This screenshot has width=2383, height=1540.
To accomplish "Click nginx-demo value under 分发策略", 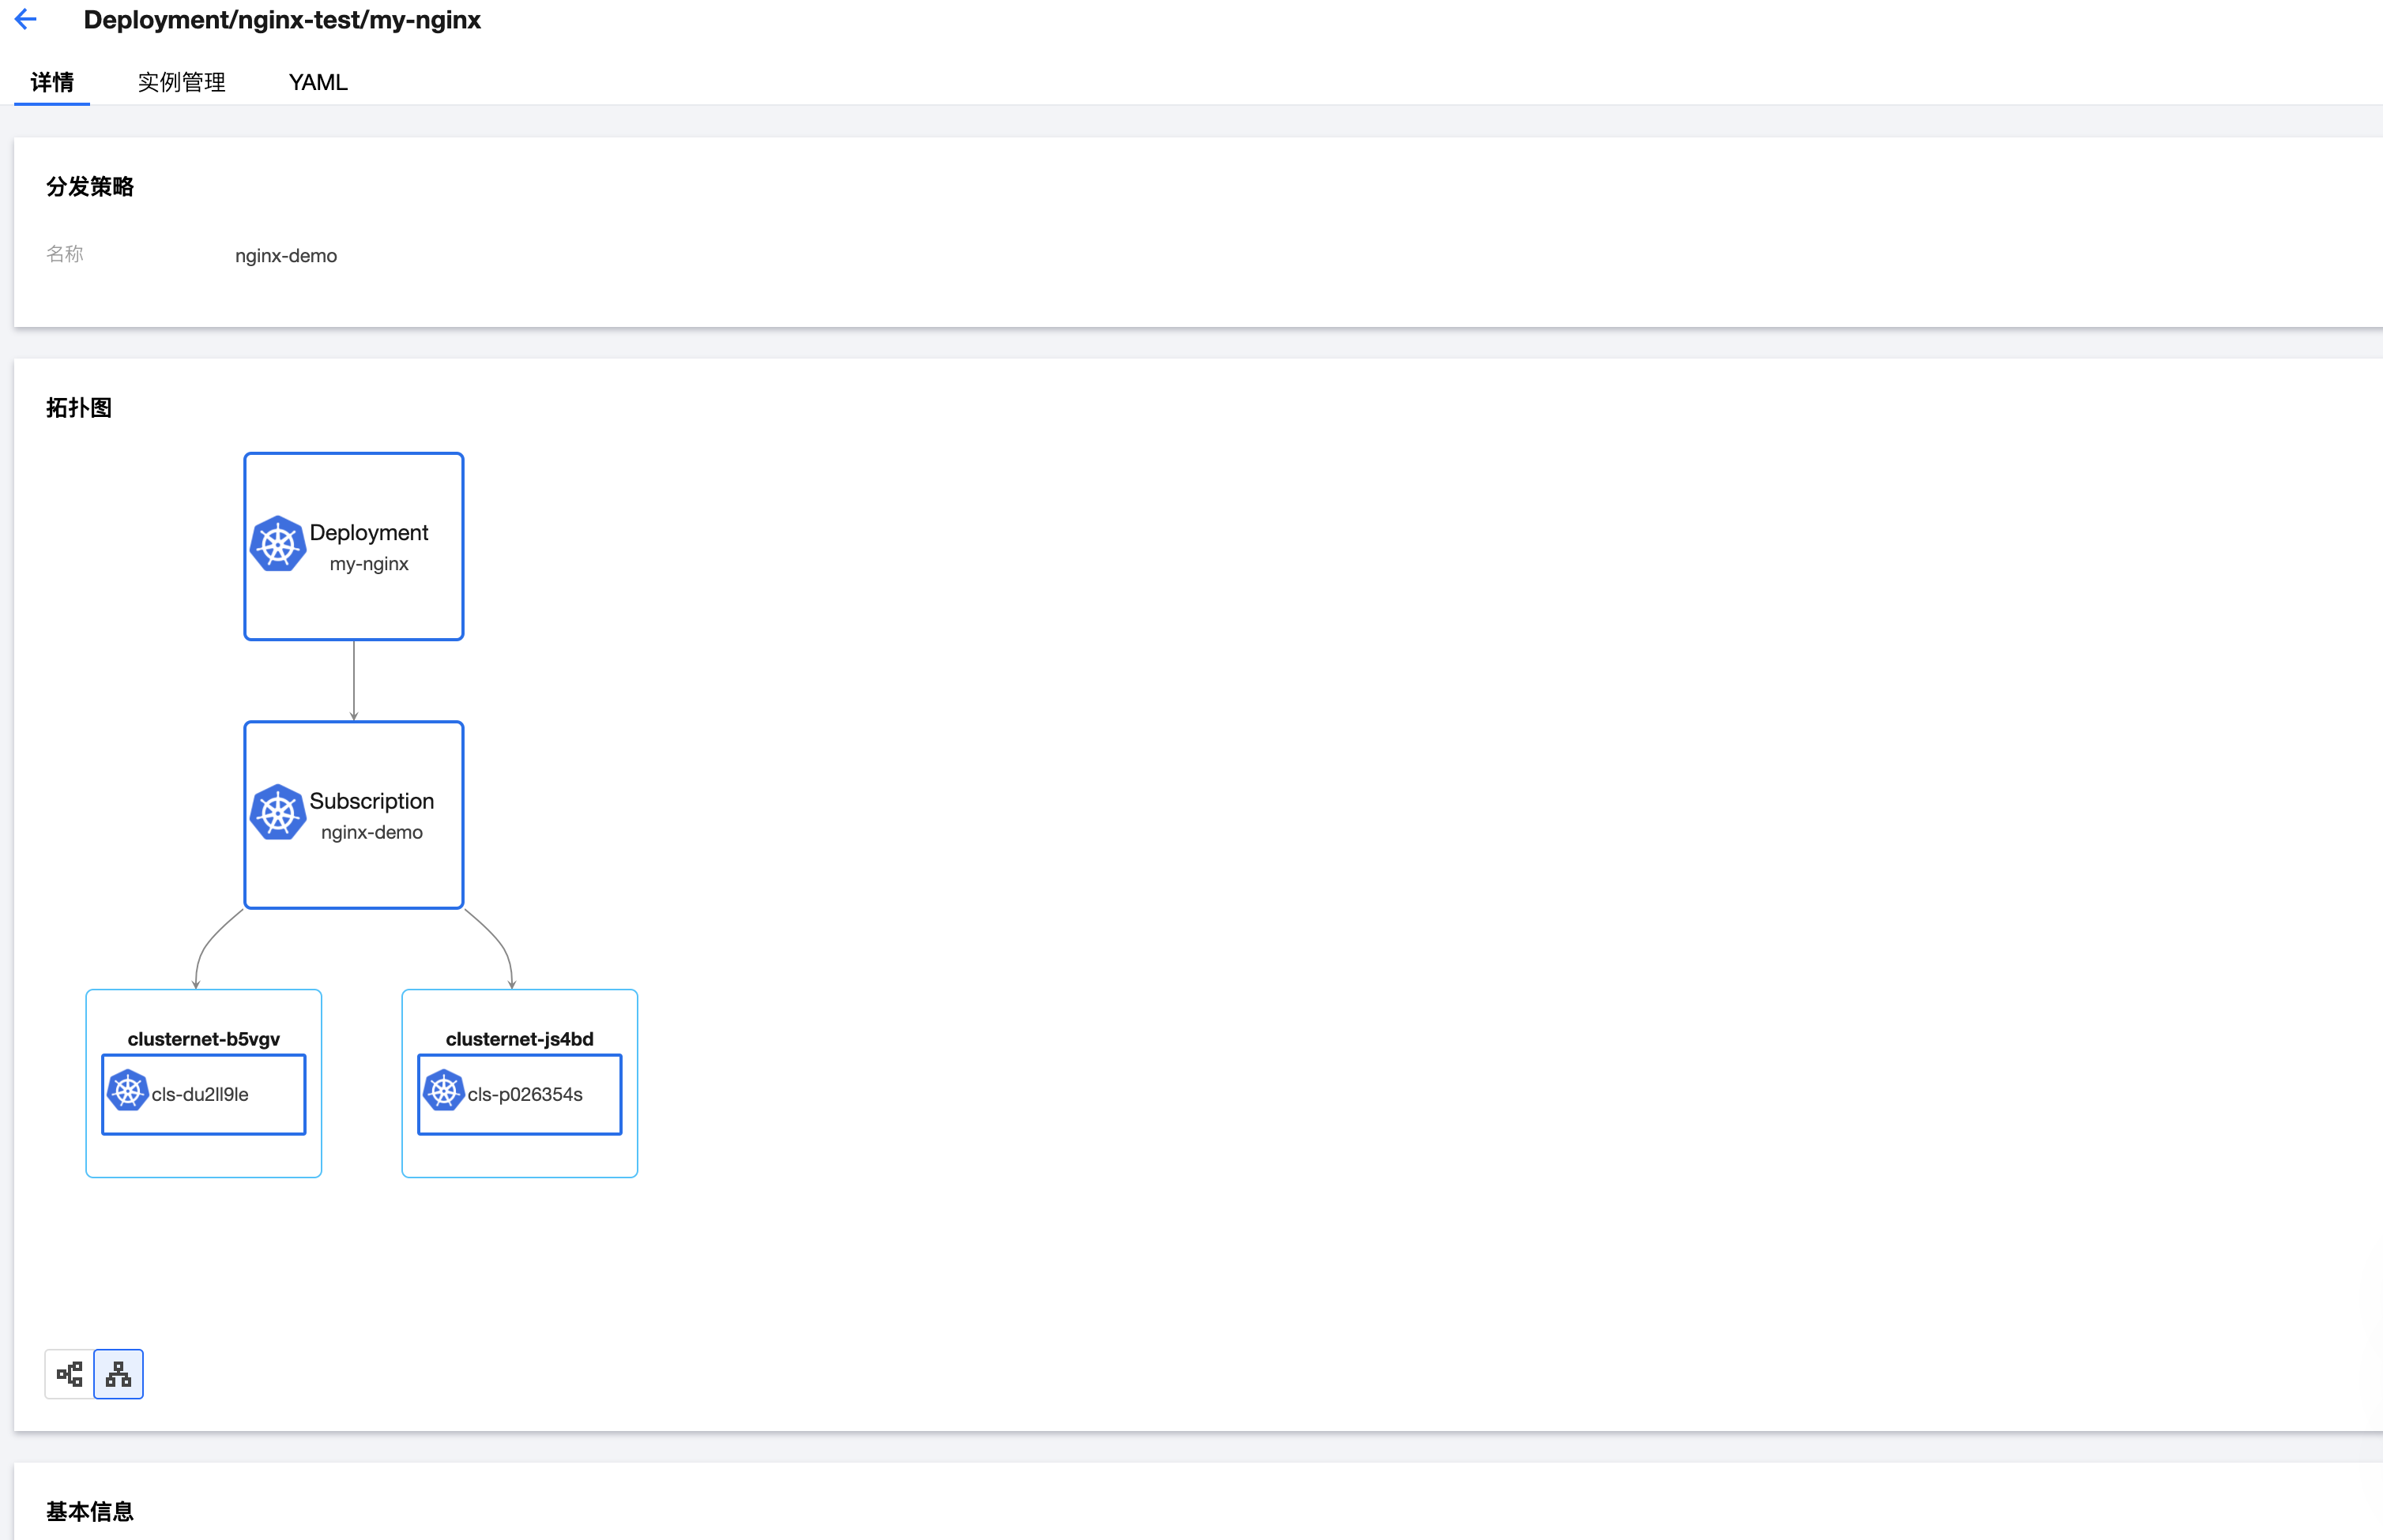I will tap(286, 256).
